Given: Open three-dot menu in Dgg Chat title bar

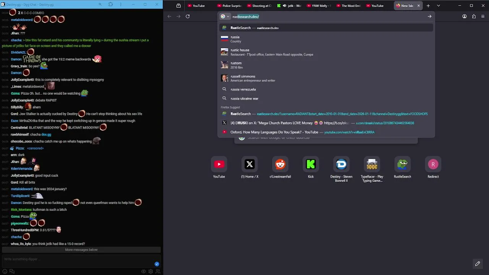Looking at the screenshot, I should coord(121,5).
